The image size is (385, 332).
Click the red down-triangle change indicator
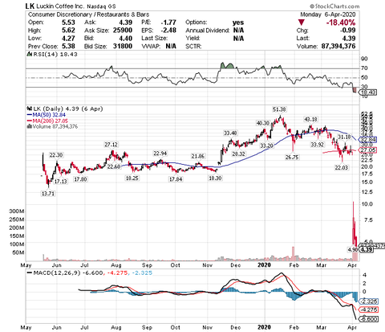click(302, 23)
